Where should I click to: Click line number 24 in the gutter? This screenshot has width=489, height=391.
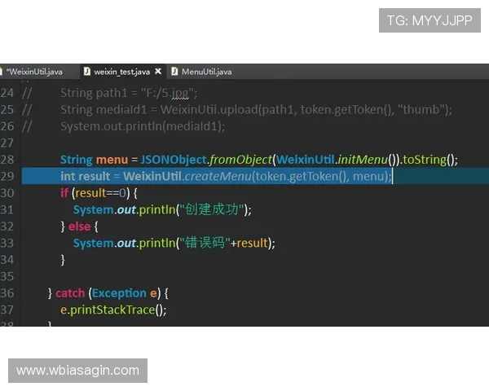pos(7,92)
